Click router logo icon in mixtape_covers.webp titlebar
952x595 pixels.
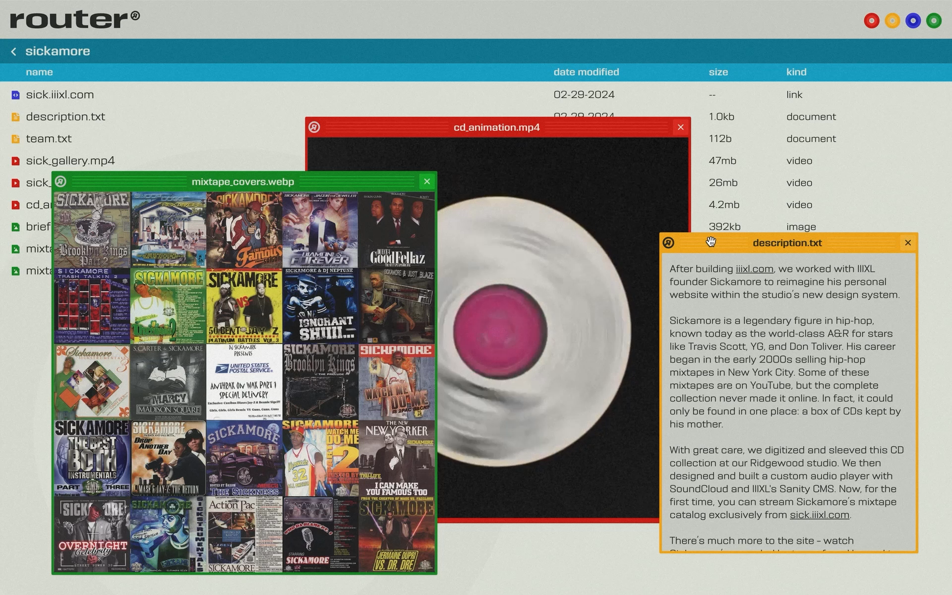point(60,181)
